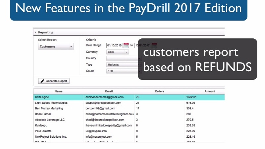Select the Kuldeep name cell
This screenshot has height=149, width=265.
click(41, 125)
